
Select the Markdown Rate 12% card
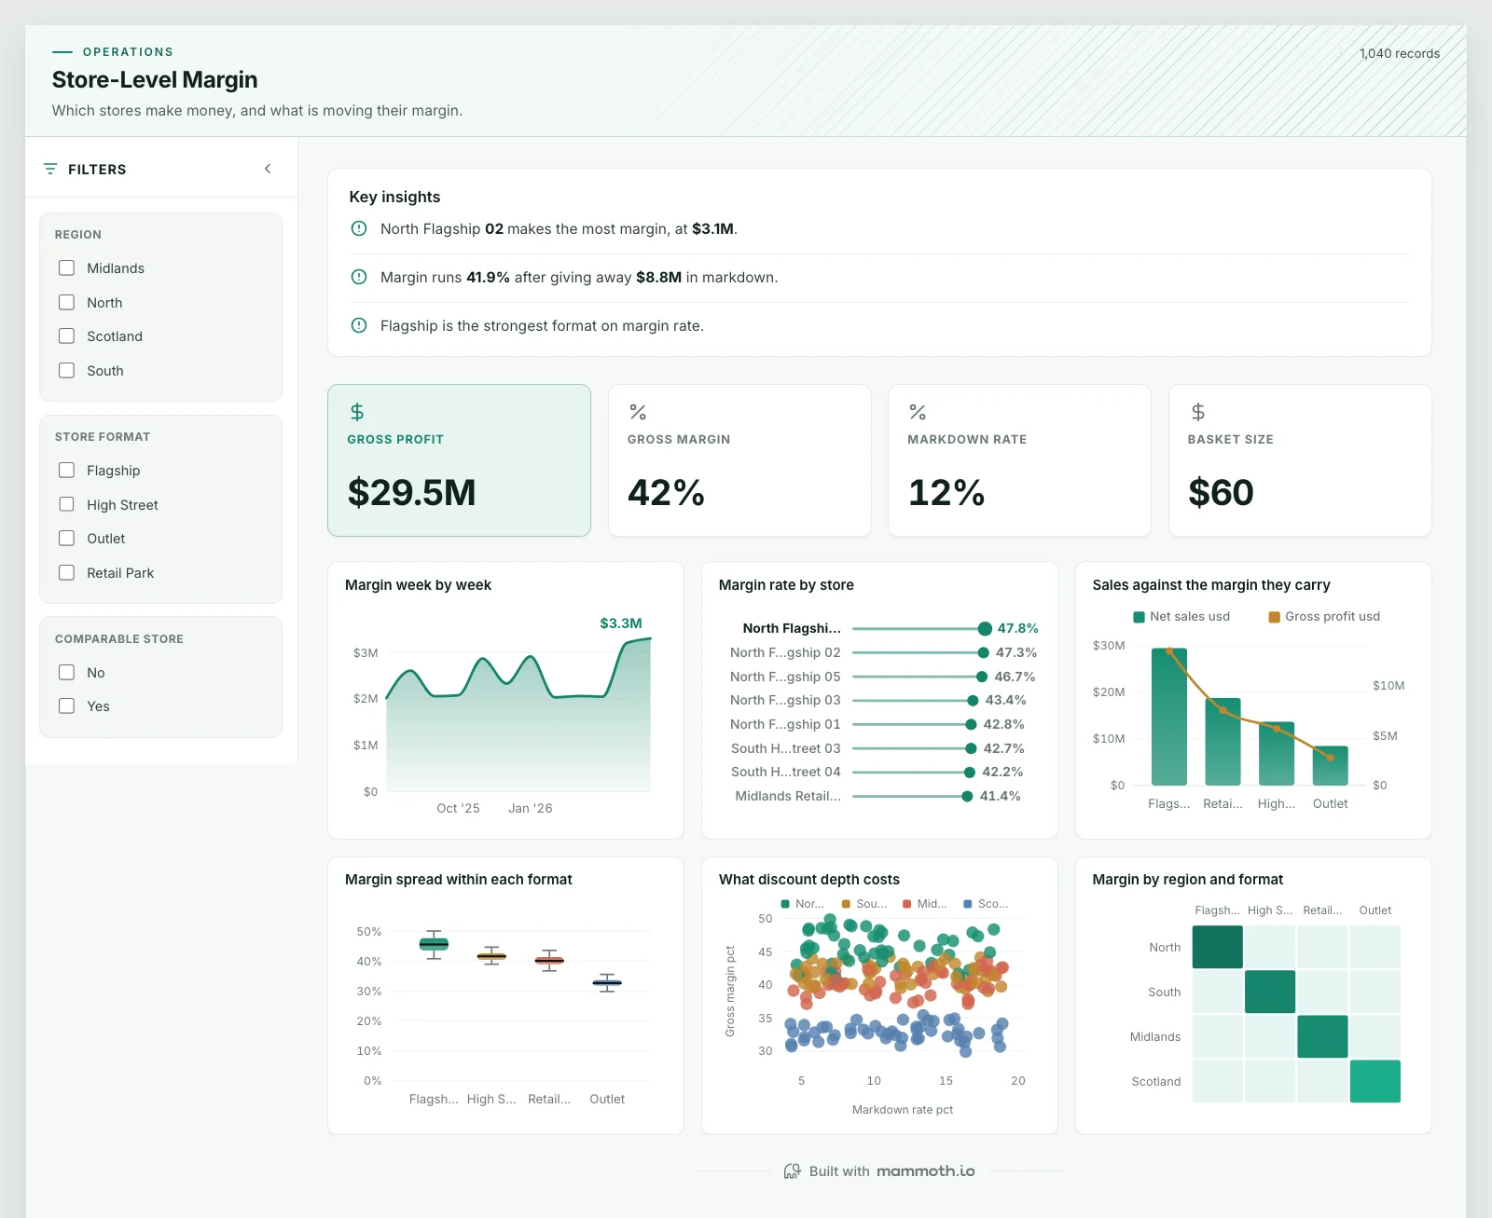click(1019, 460)
